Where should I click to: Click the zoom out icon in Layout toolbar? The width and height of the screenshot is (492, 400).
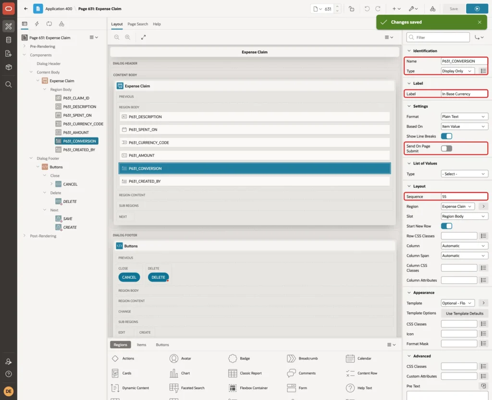pyautogui.click(x=117, y=37)
